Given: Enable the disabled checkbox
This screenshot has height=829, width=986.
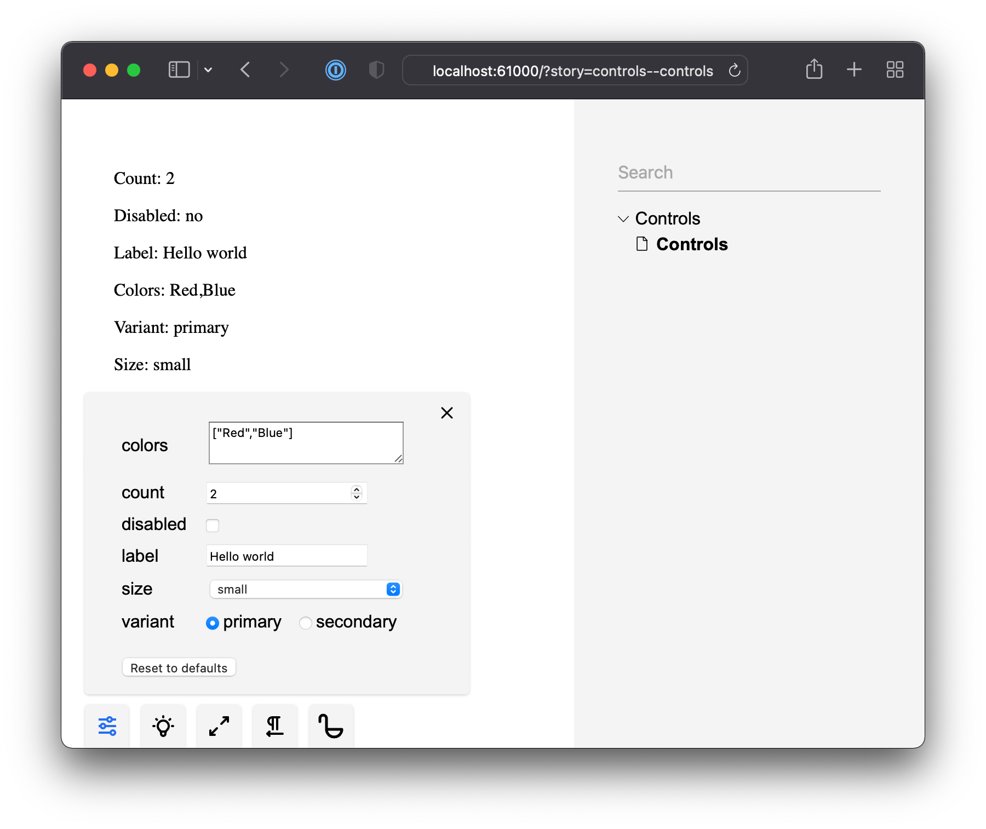Looking at the screenshot, I should (x=213, y=526).
